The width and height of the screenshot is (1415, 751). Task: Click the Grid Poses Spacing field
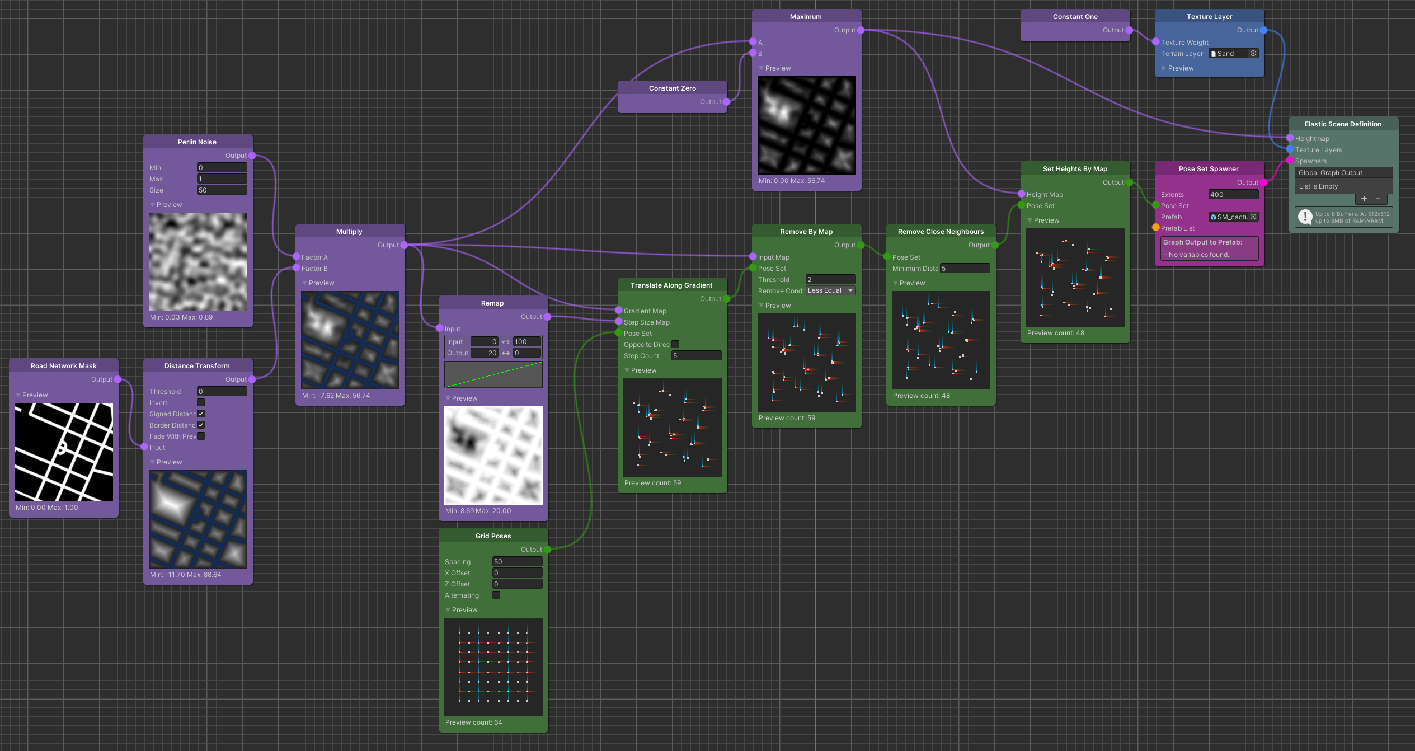517,561
